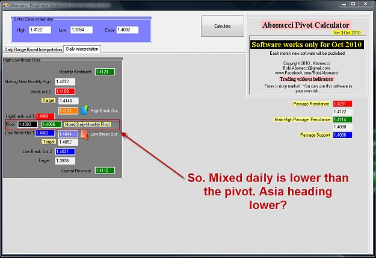376x258 pixels.
Task: Click the blue High Break Out arrow icon
Action: [85, 110]
